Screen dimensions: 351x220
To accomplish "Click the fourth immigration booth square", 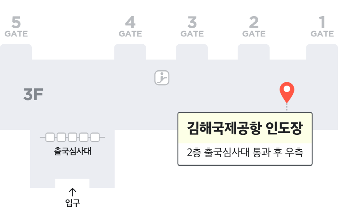I will tap(84, 137).
